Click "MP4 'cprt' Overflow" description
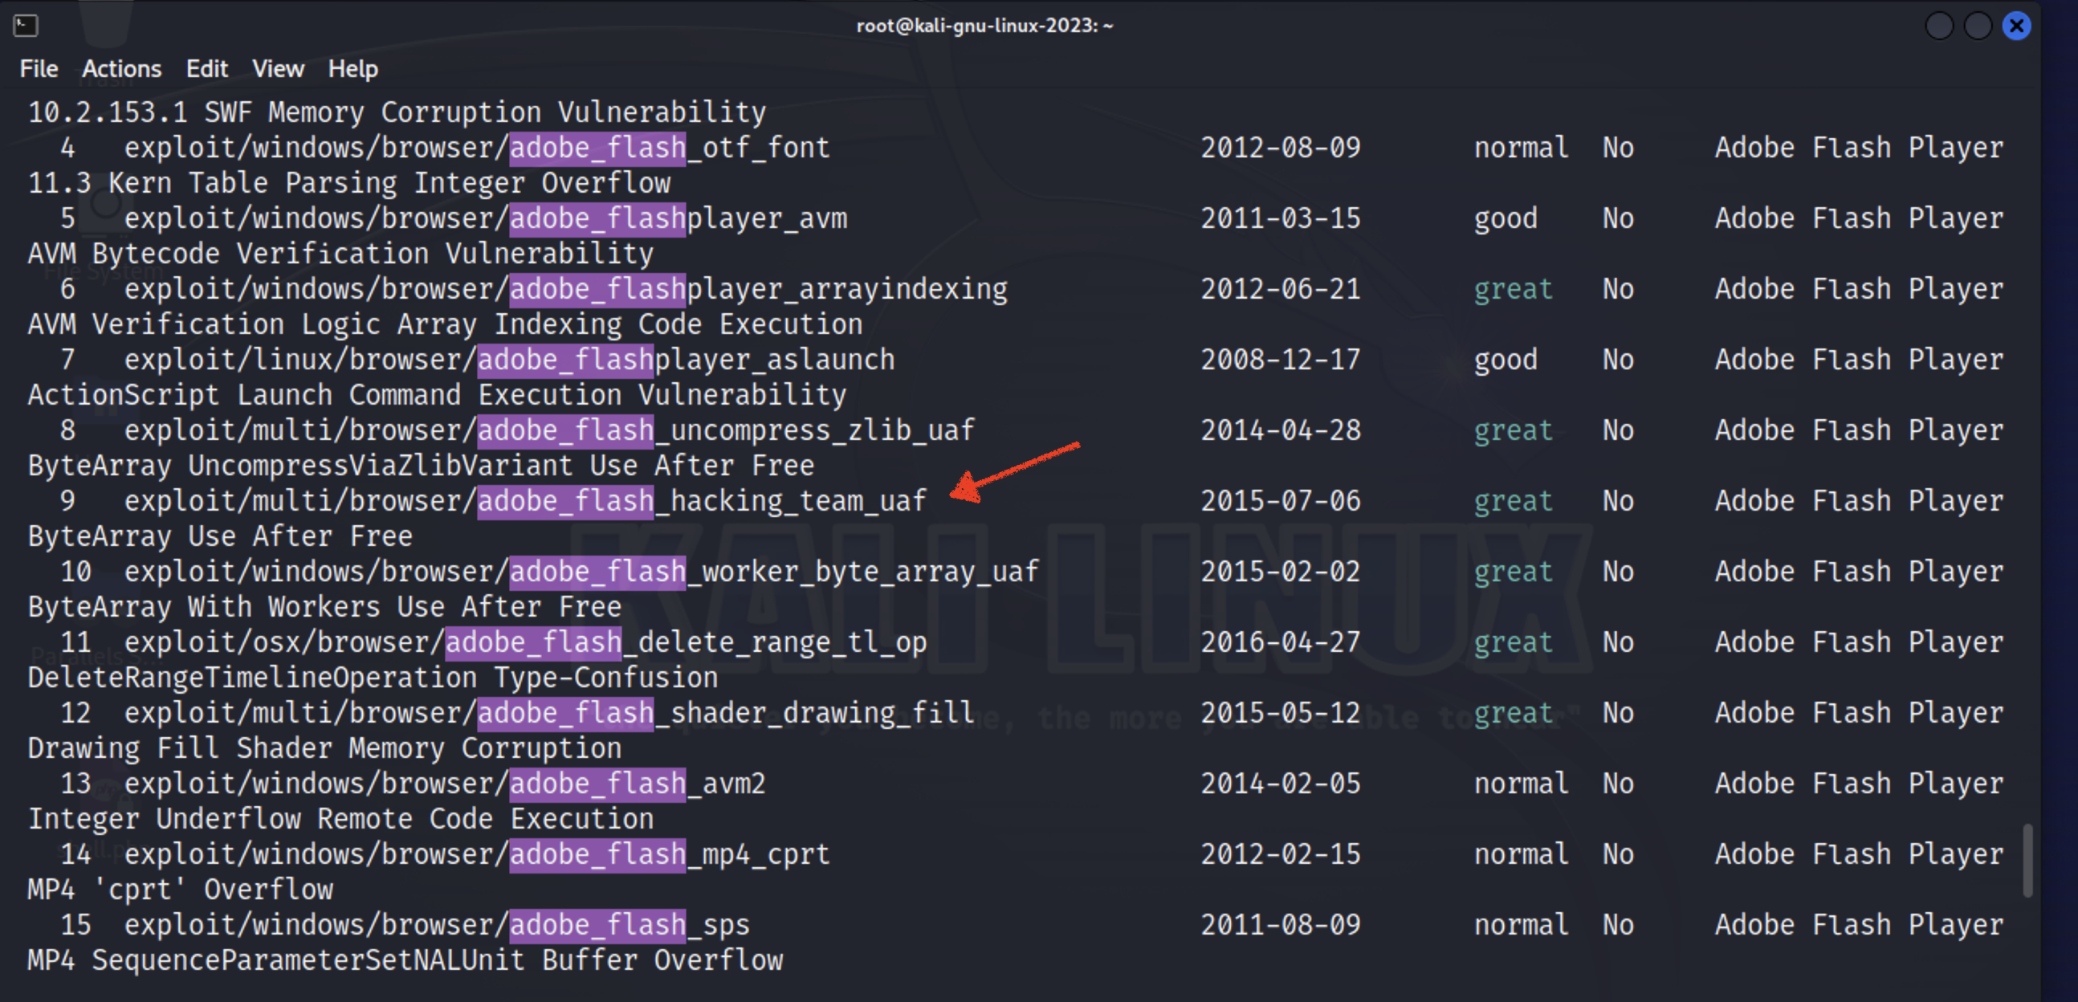This screenshot has width=2078, height=1002. tap(180, 890)
